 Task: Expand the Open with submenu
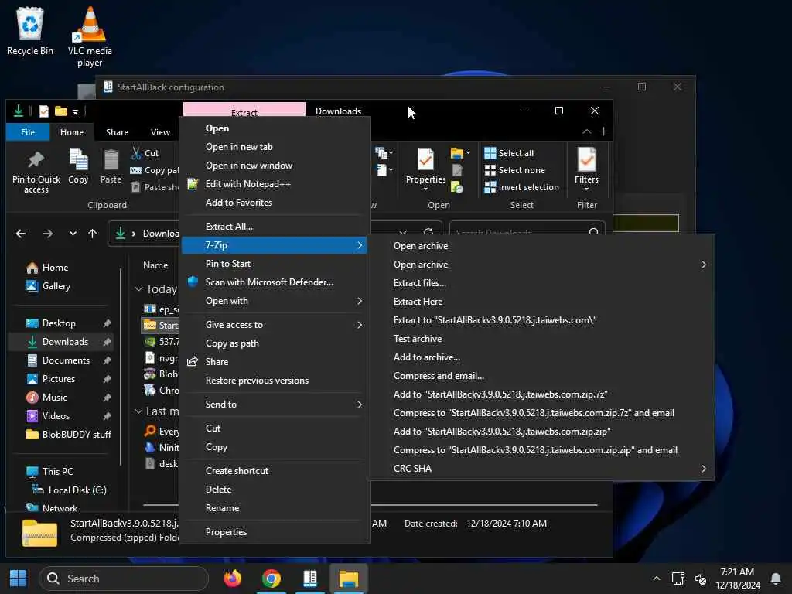[275, 301]
